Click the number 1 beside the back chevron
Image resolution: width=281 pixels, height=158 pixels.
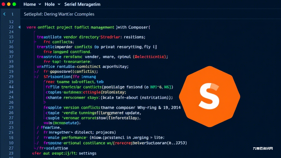click(x=12, y=14)
